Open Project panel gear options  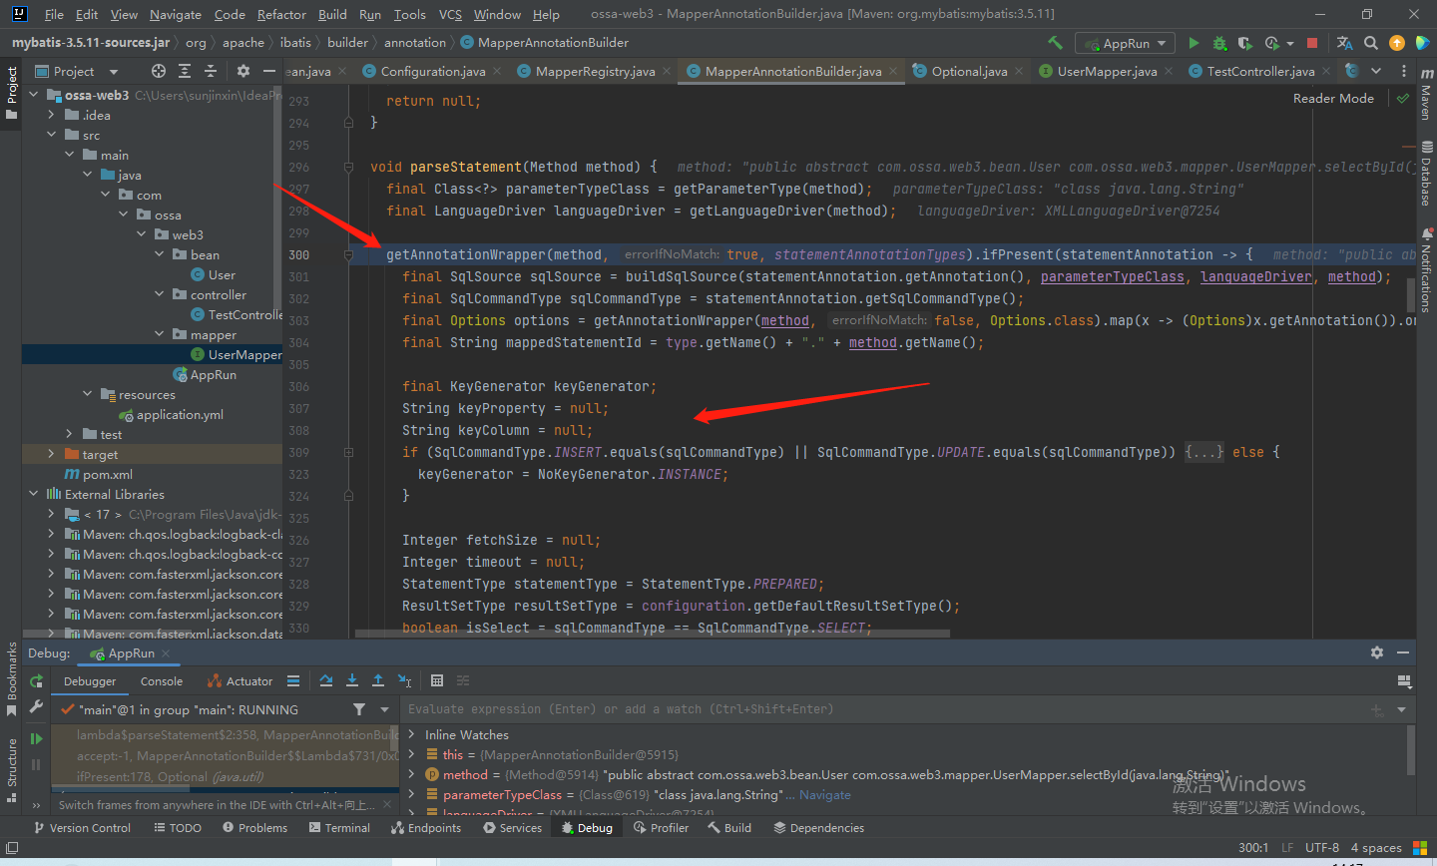(x=243, y=71)
